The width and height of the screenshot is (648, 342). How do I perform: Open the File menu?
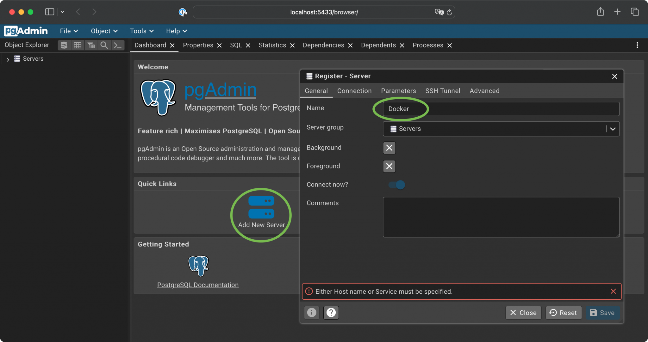pos(69,31)
